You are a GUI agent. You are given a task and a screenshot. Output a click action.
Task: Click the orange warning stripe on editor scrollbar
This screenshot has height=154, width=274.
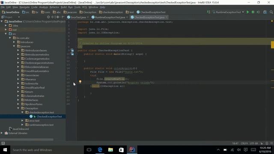click(x=272, y=44)
